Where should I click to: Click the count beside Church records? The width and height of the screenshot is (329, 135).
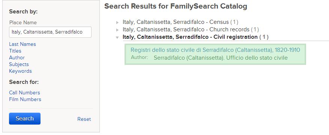(x=255, y=29)
